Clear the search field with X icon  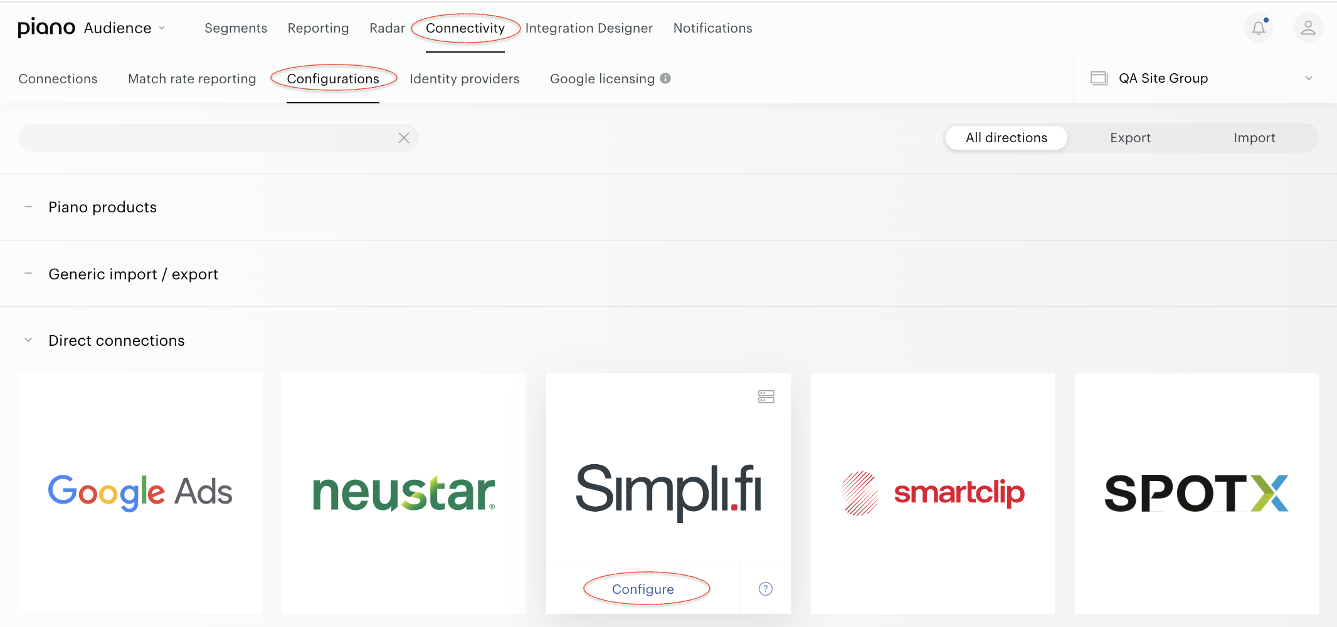(x=404, y=138)
